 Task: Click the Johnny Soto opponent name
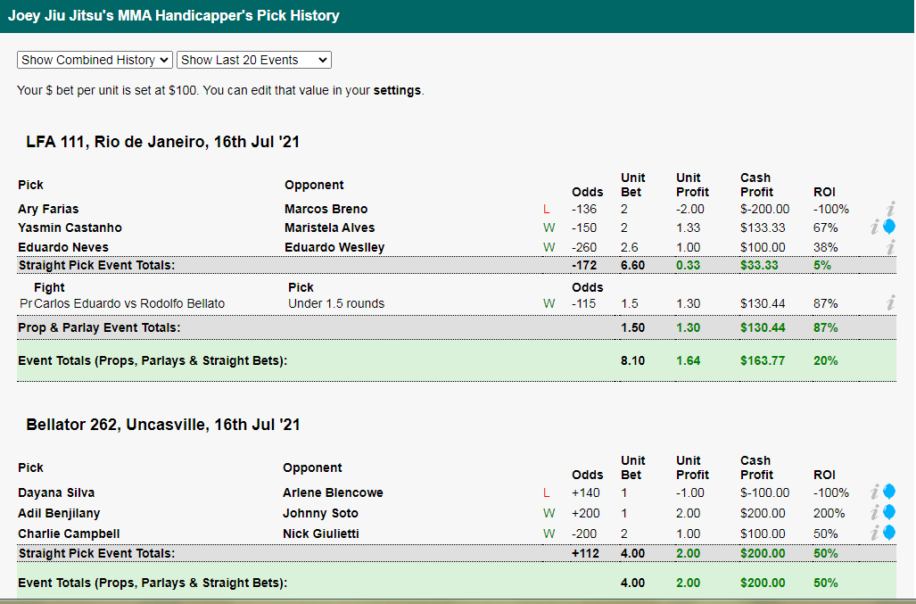coord(320,513)
